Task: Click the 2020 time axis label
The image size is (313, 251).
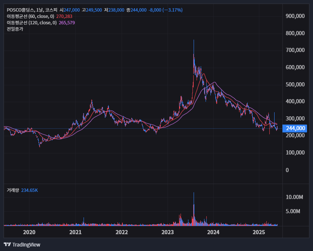Action: (29, 232)
